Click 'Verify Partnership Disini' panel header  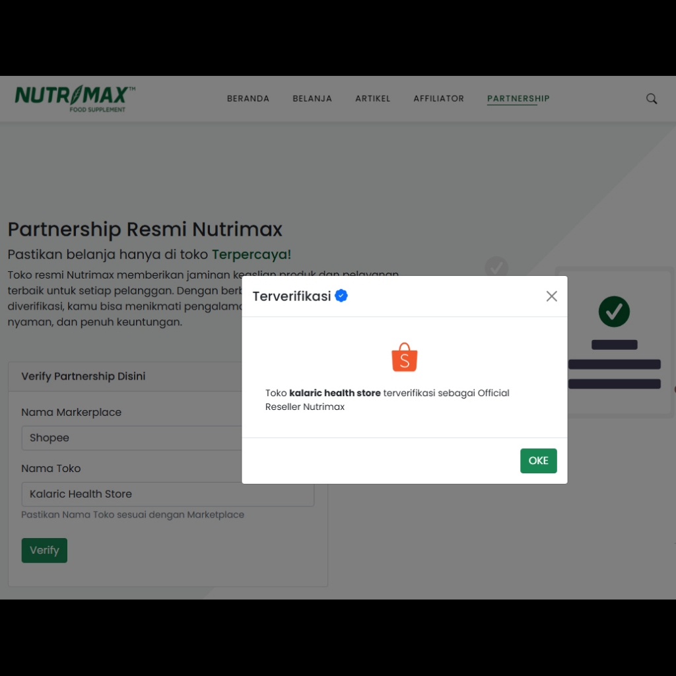[x=83, y=376]
